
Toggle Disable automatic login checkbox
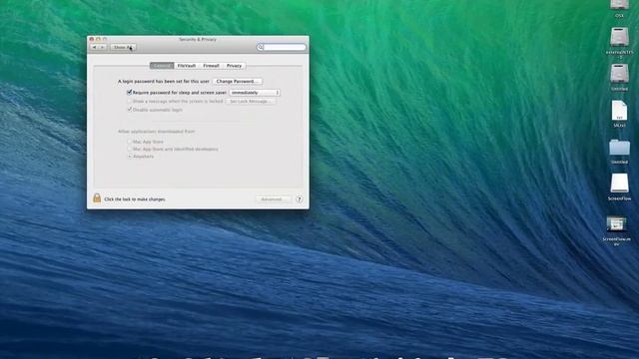(129, 110)
